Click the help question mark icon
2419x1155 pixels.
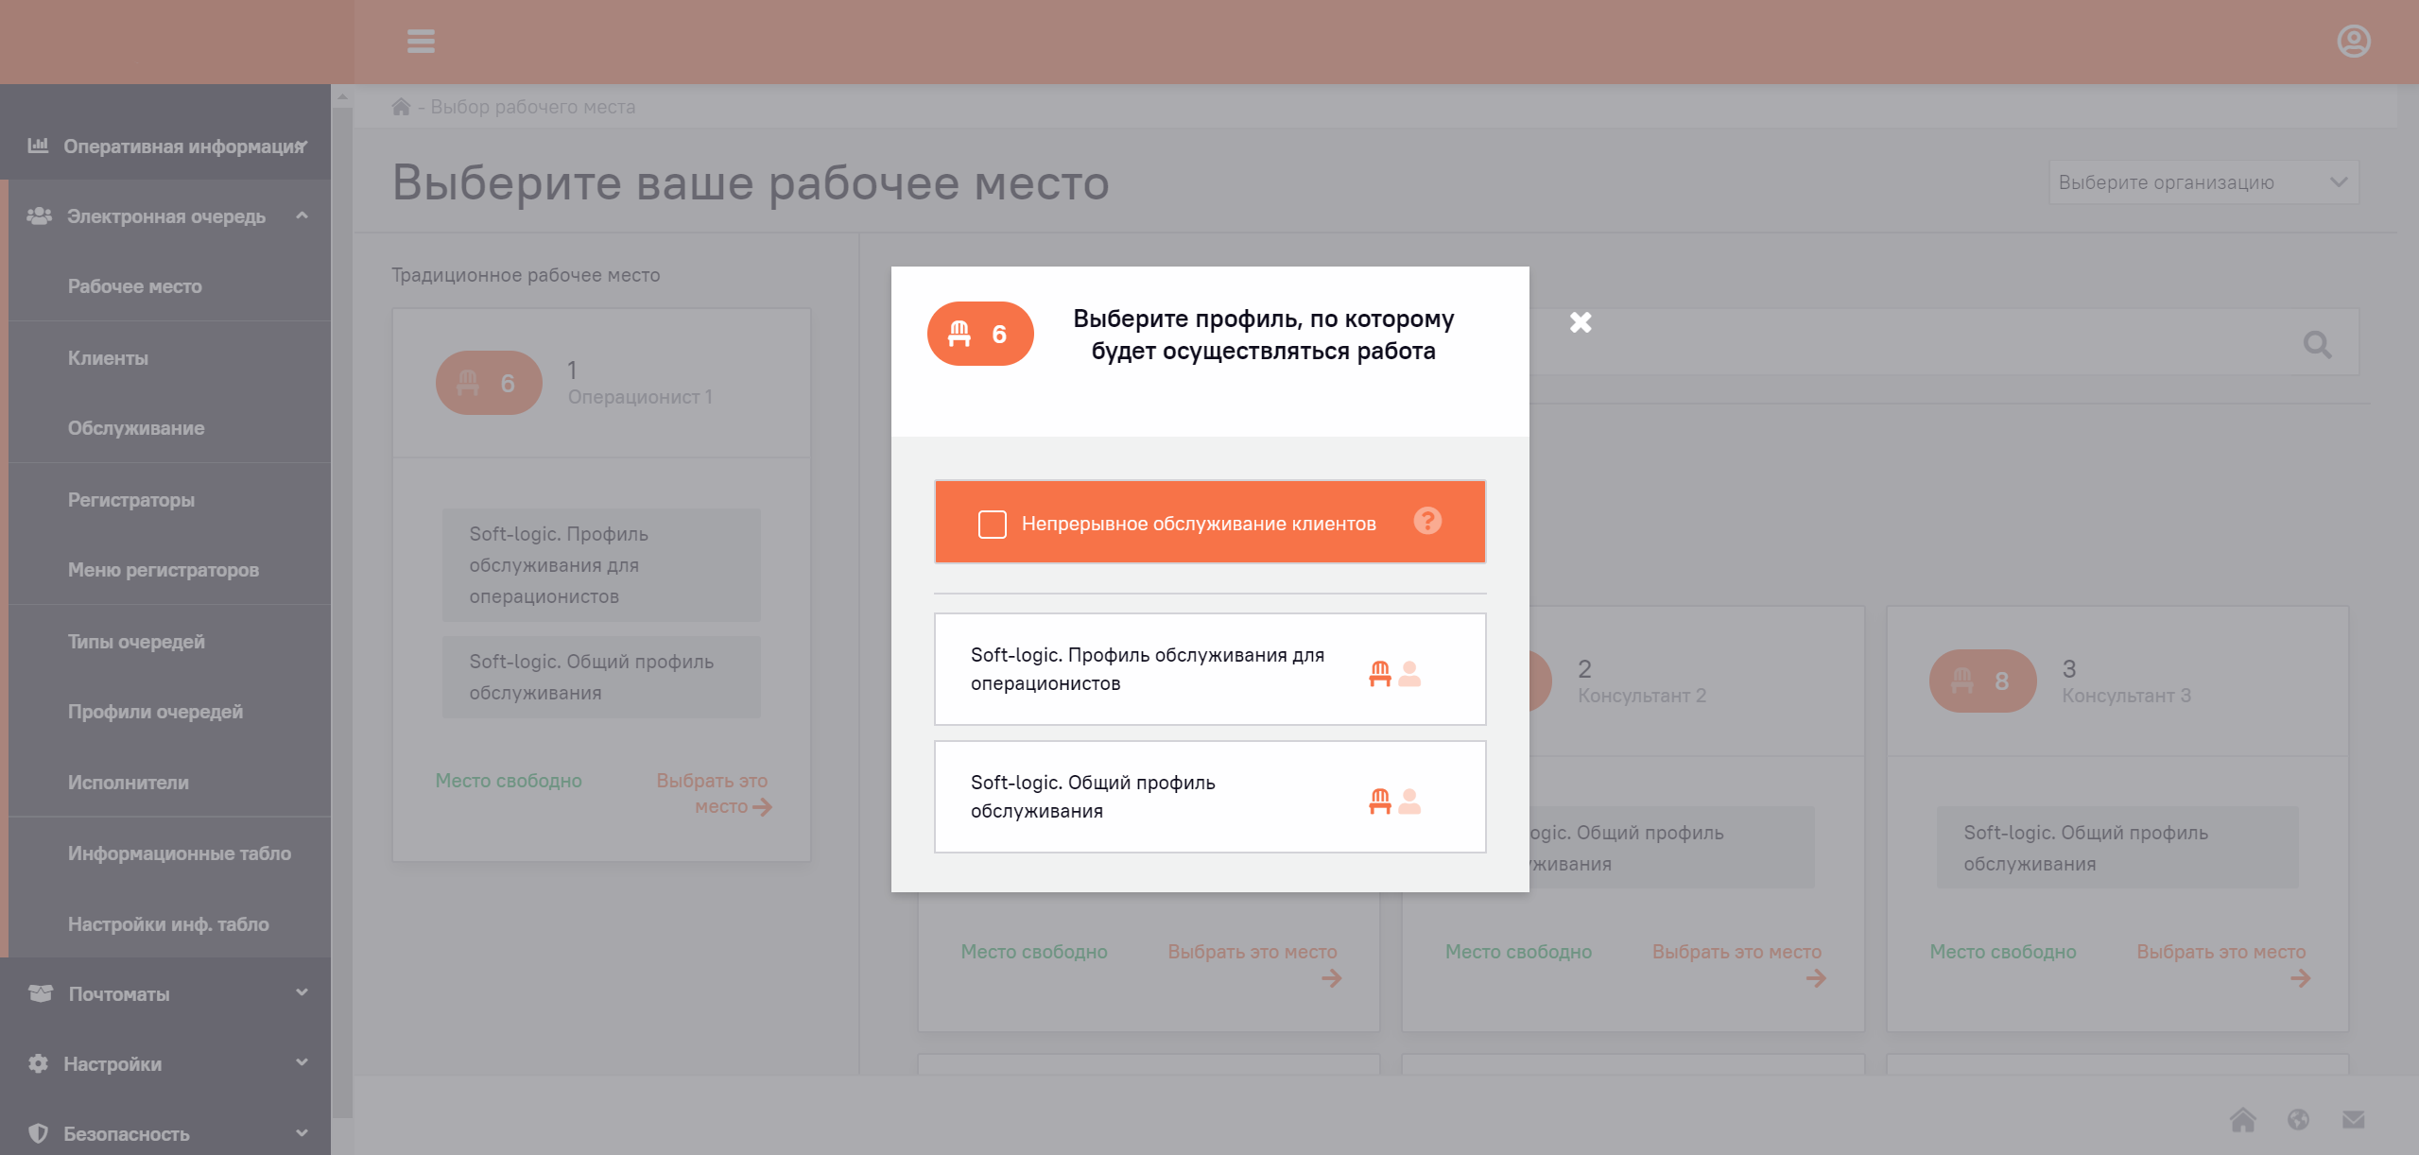1427,521
